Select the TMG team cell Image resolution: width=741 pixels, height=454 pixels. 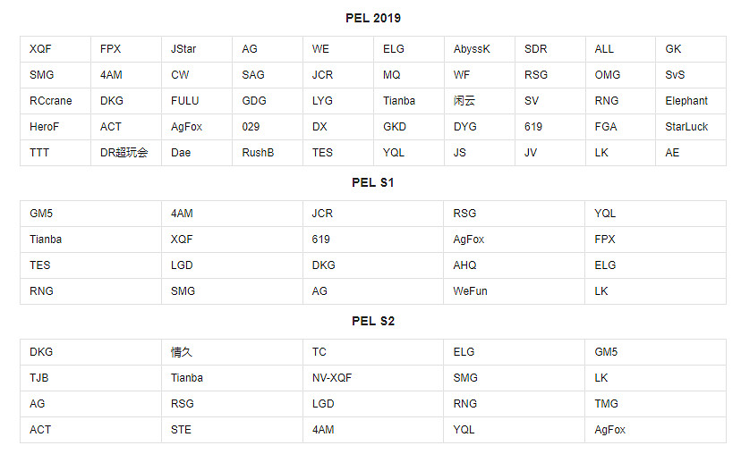coord(606,404)
